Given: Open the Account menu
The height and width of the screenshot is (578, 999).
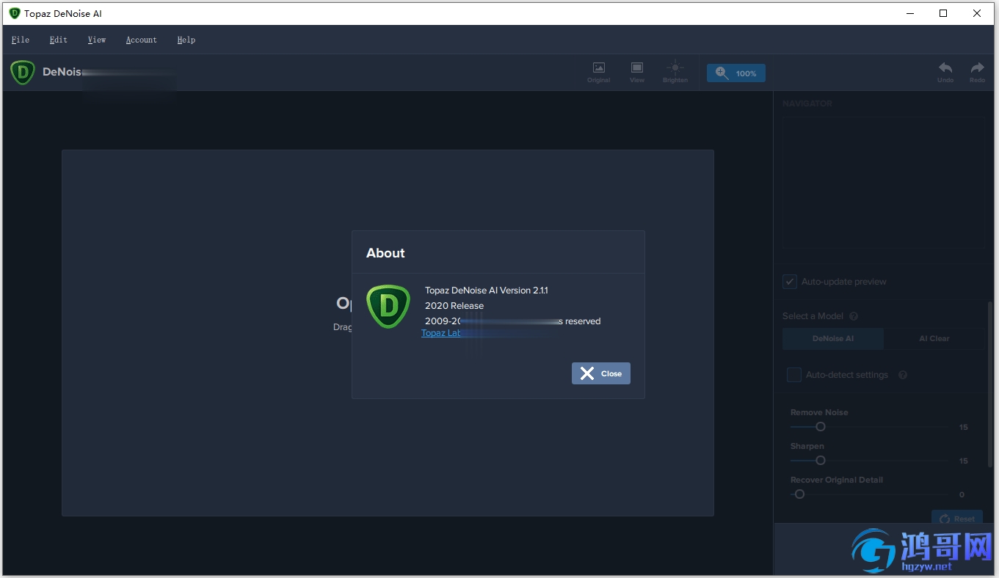Looking at the screenshot, I should click(x=142, y=40).
